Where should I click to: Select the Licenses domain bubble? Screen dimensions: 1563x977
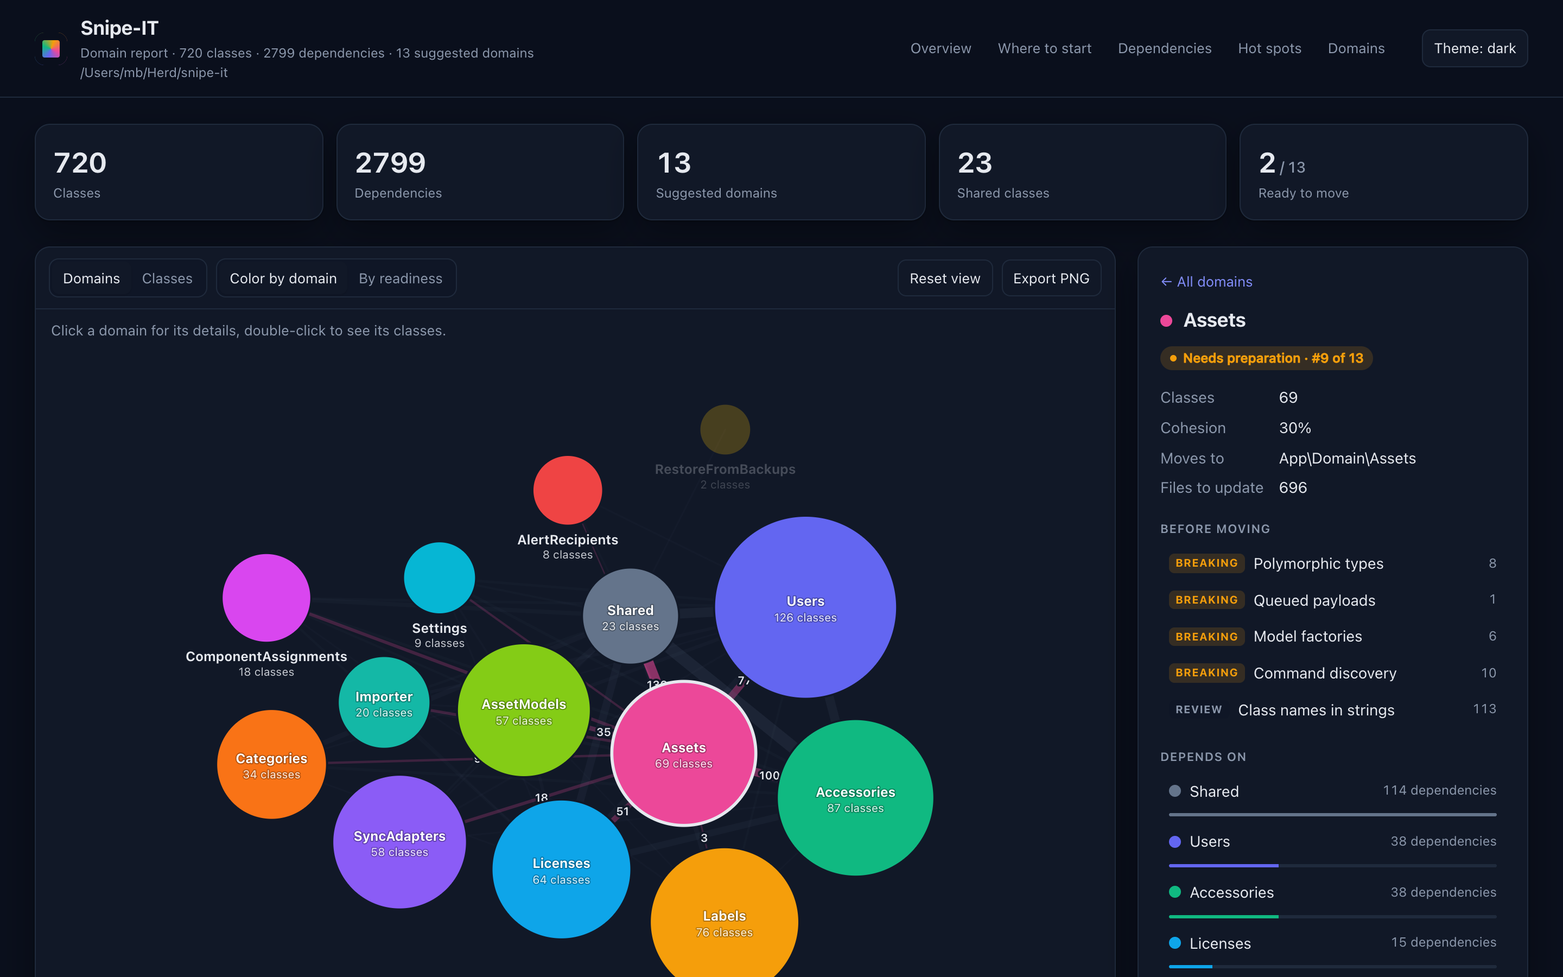tap(561, 869)
